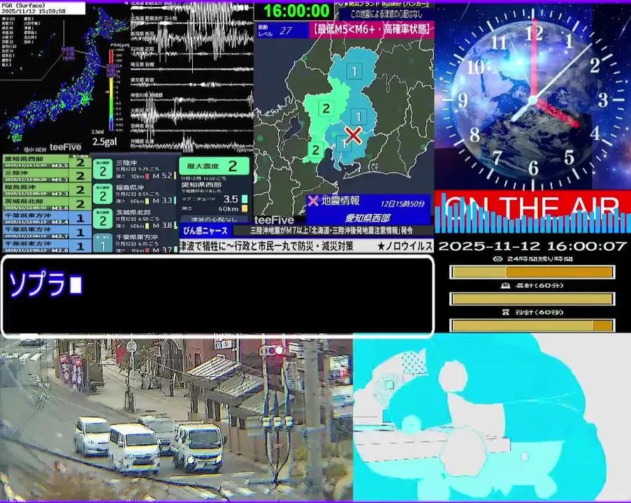Click the intensity 1 marker just above the X
This screenshot has height=503, width=631.
358,117
